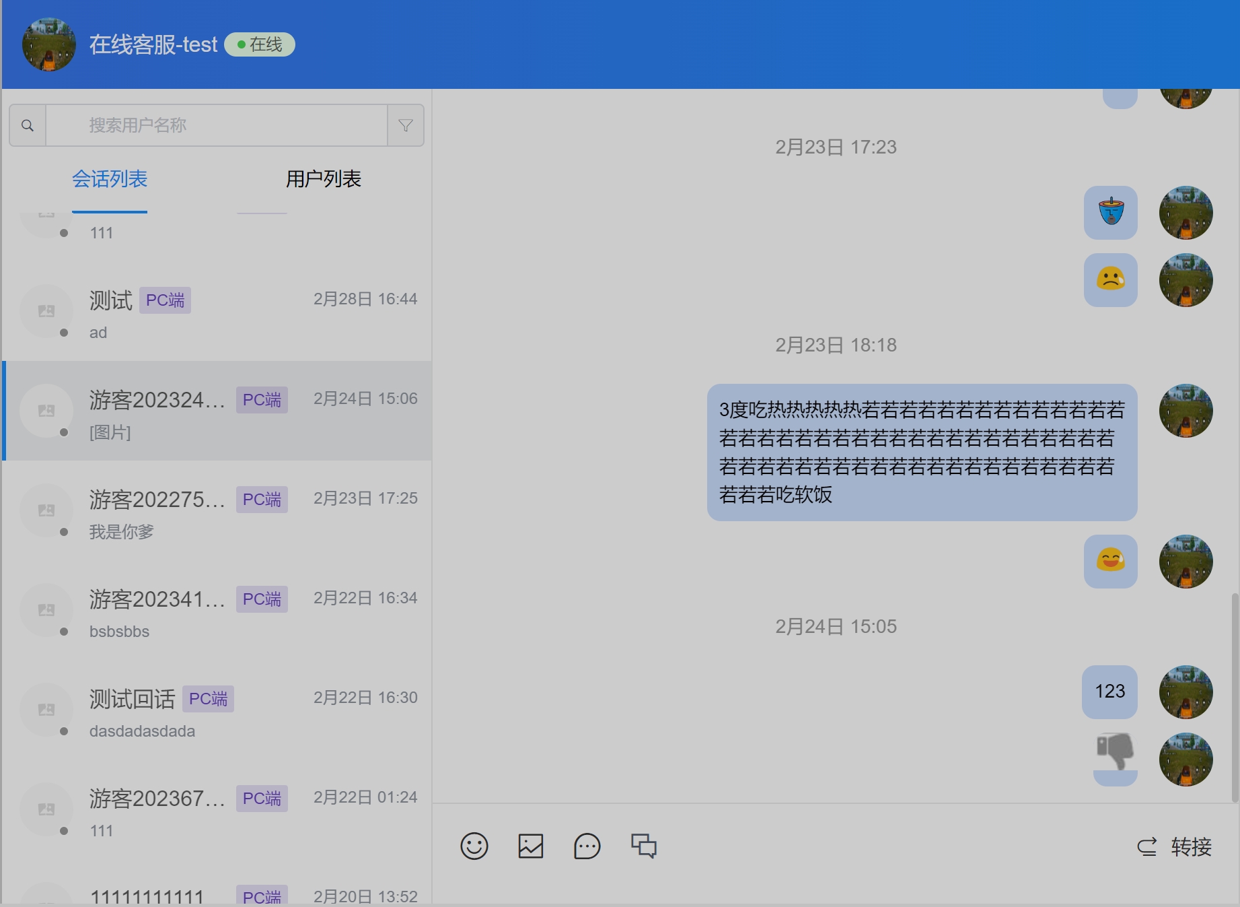Click the chat history double-bubble icon
This screenshot has width=1240, height=907.
(644, 846)
